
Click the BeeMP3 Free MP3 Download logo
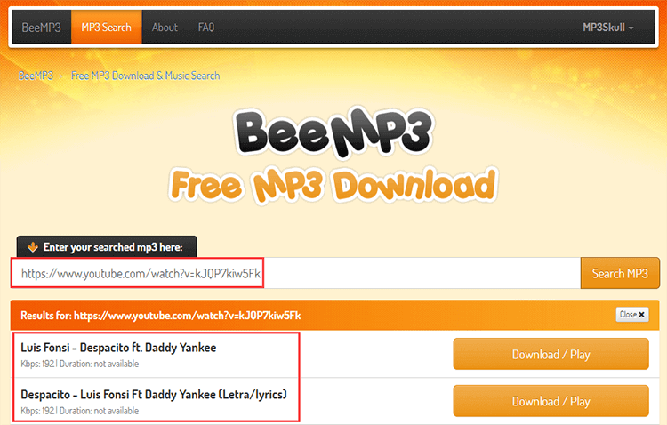[333, 156]
